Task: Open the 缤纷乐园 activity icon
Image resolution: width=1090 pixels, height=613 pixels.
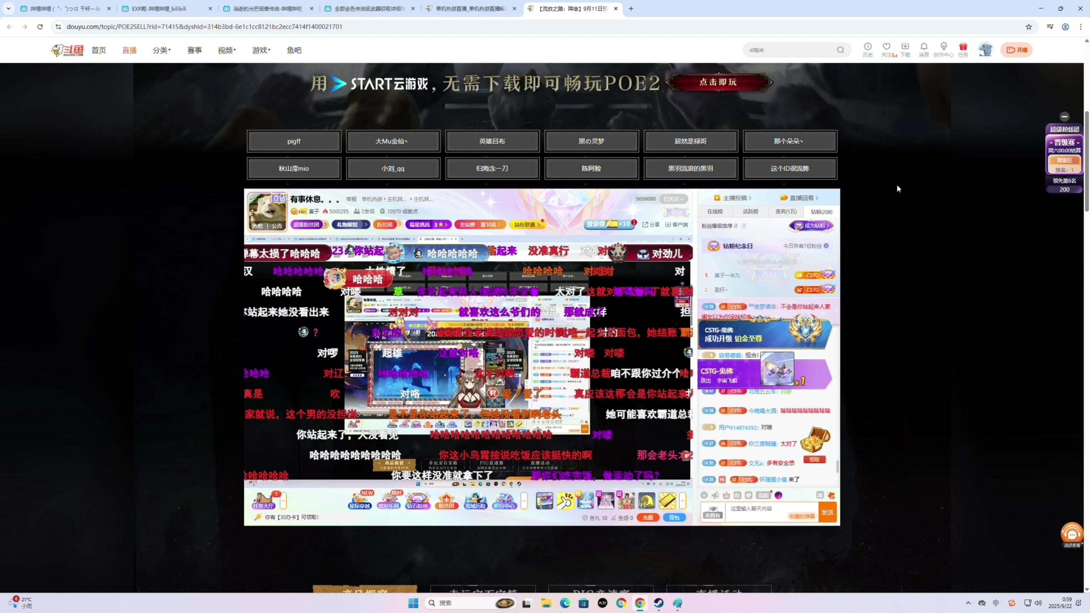Action: 388,501
